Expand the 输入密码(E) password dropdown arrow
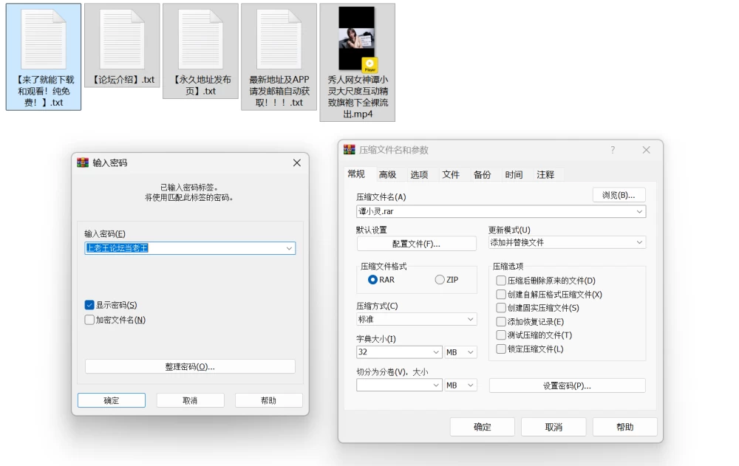This screenshot has width=739, height=466. coord(289,248)
